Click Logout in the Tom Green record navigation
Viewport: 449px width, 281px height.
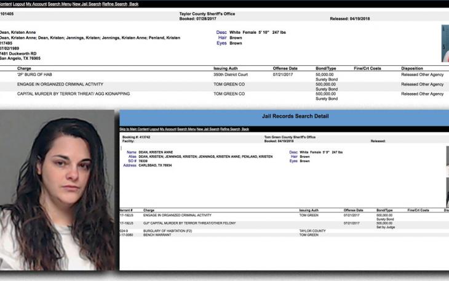coord(154,129)
